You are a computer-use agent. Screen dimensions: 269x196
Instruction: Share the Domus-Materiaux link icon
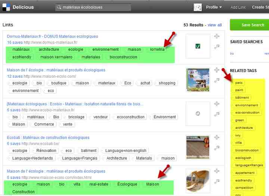click(217, 47)
